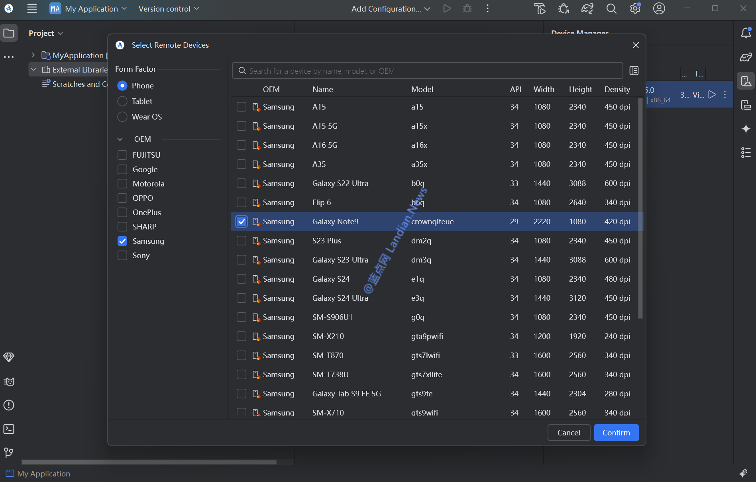Click the Search Everywhere magnifier icon
Screen dimensions: 756x482
tap(611, 9)
